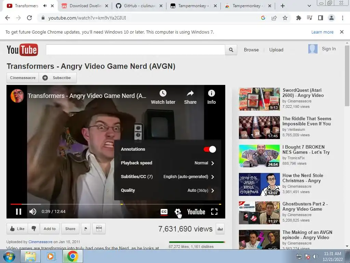Open video on YouTube logo button in player

click(196, 212)
